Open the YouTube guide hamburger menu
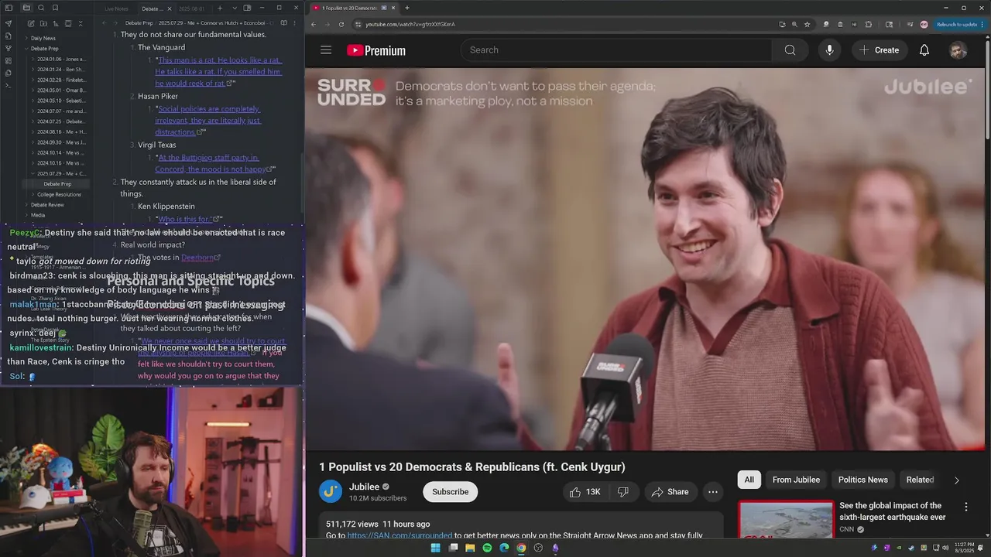This screenshot has width=991, height=557. pyautogui.click(x=326, y=50)
